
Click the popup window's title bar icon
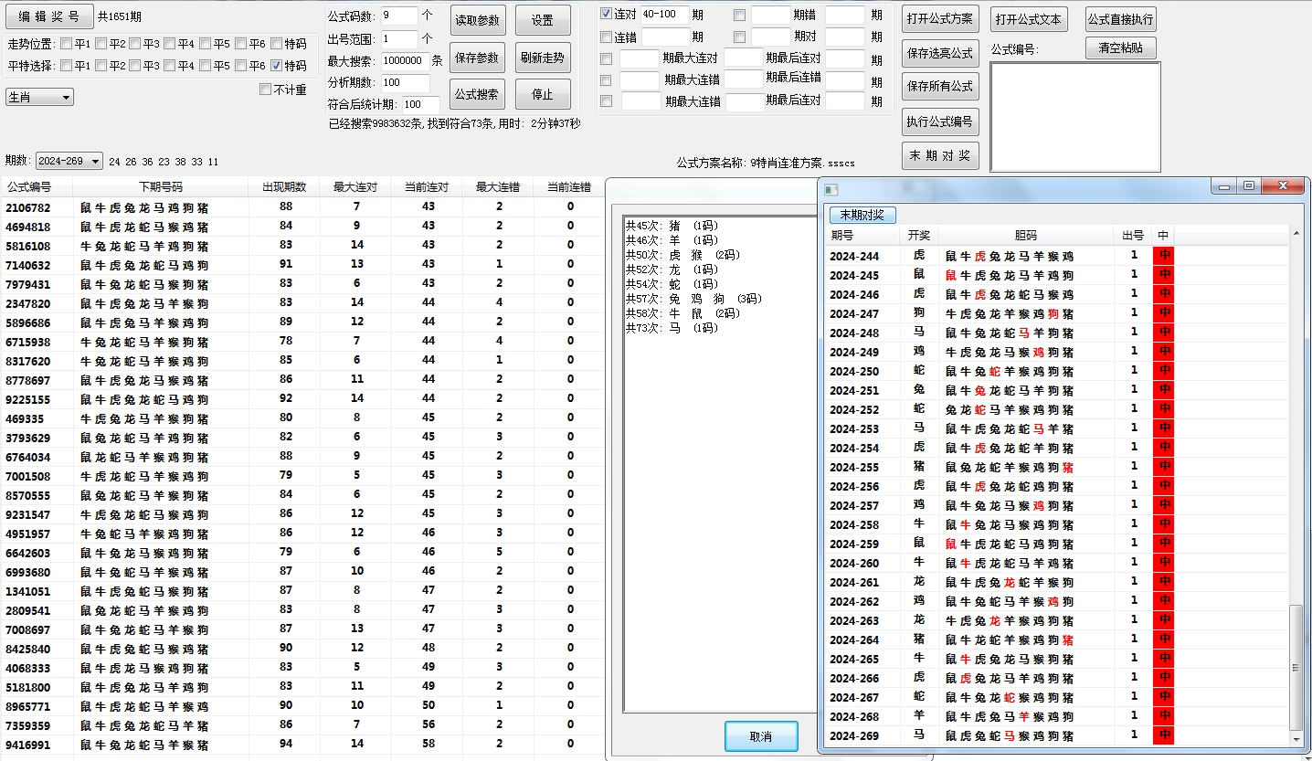pos(831,189)
